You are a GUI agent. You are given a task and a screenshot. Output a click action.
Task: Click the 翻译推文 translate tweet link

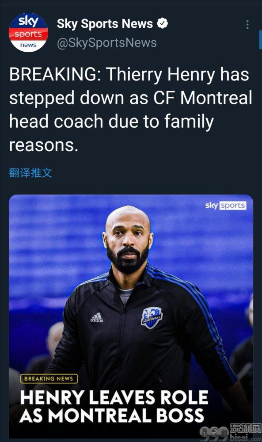pos(30,173)
